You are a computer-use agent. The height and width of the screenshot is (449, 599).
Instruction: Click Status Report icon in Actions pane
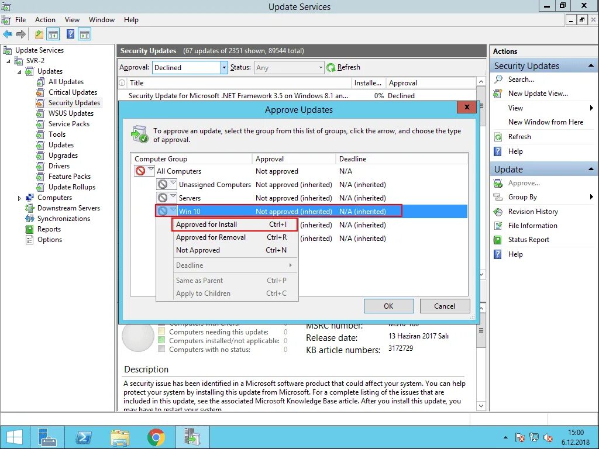tap(498, 240)
